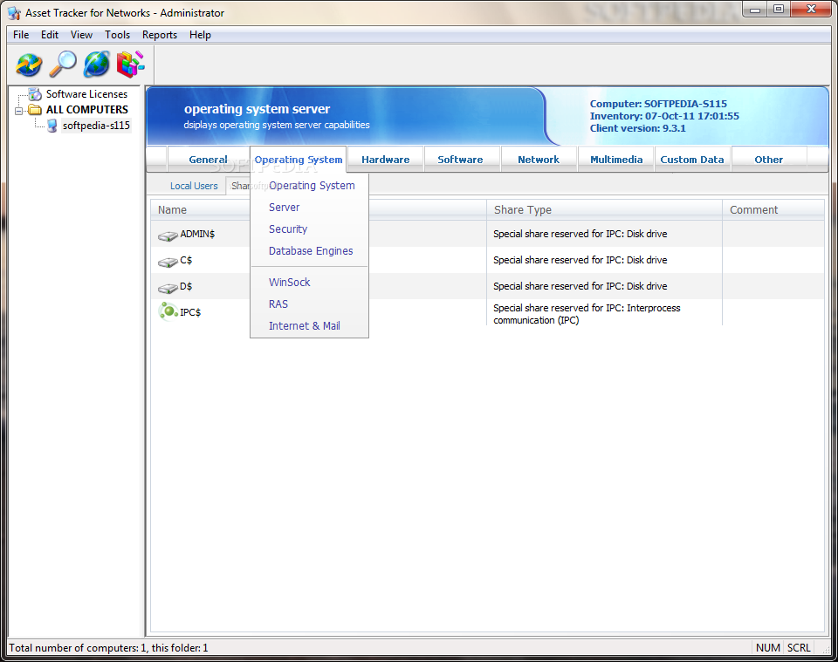Collapse the ALL COMPUTERS tree node
838x662 pixels.
click(x=19, y=111)
